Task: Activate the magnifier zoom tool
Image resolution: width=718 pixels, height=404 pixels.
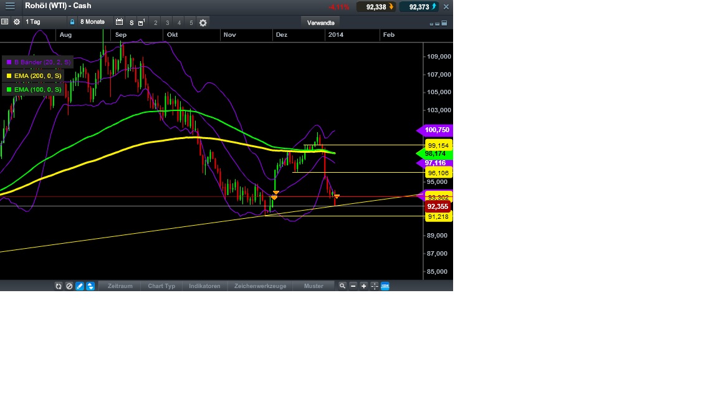Action: point(343,286)
